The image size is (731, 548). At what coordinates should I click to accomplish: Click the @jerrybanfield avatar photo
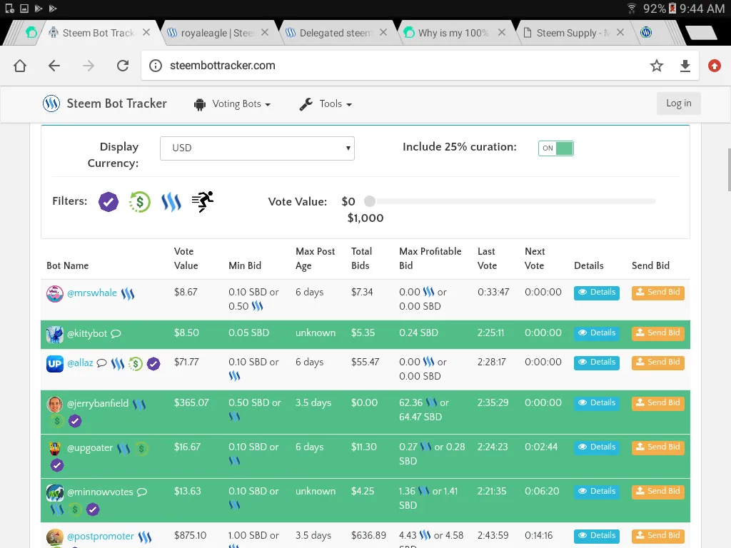(54, 404)
